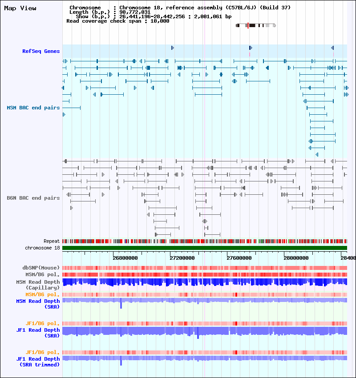Click the Map View title
Viewport: 356px width, 378px height.
(20, 8)
